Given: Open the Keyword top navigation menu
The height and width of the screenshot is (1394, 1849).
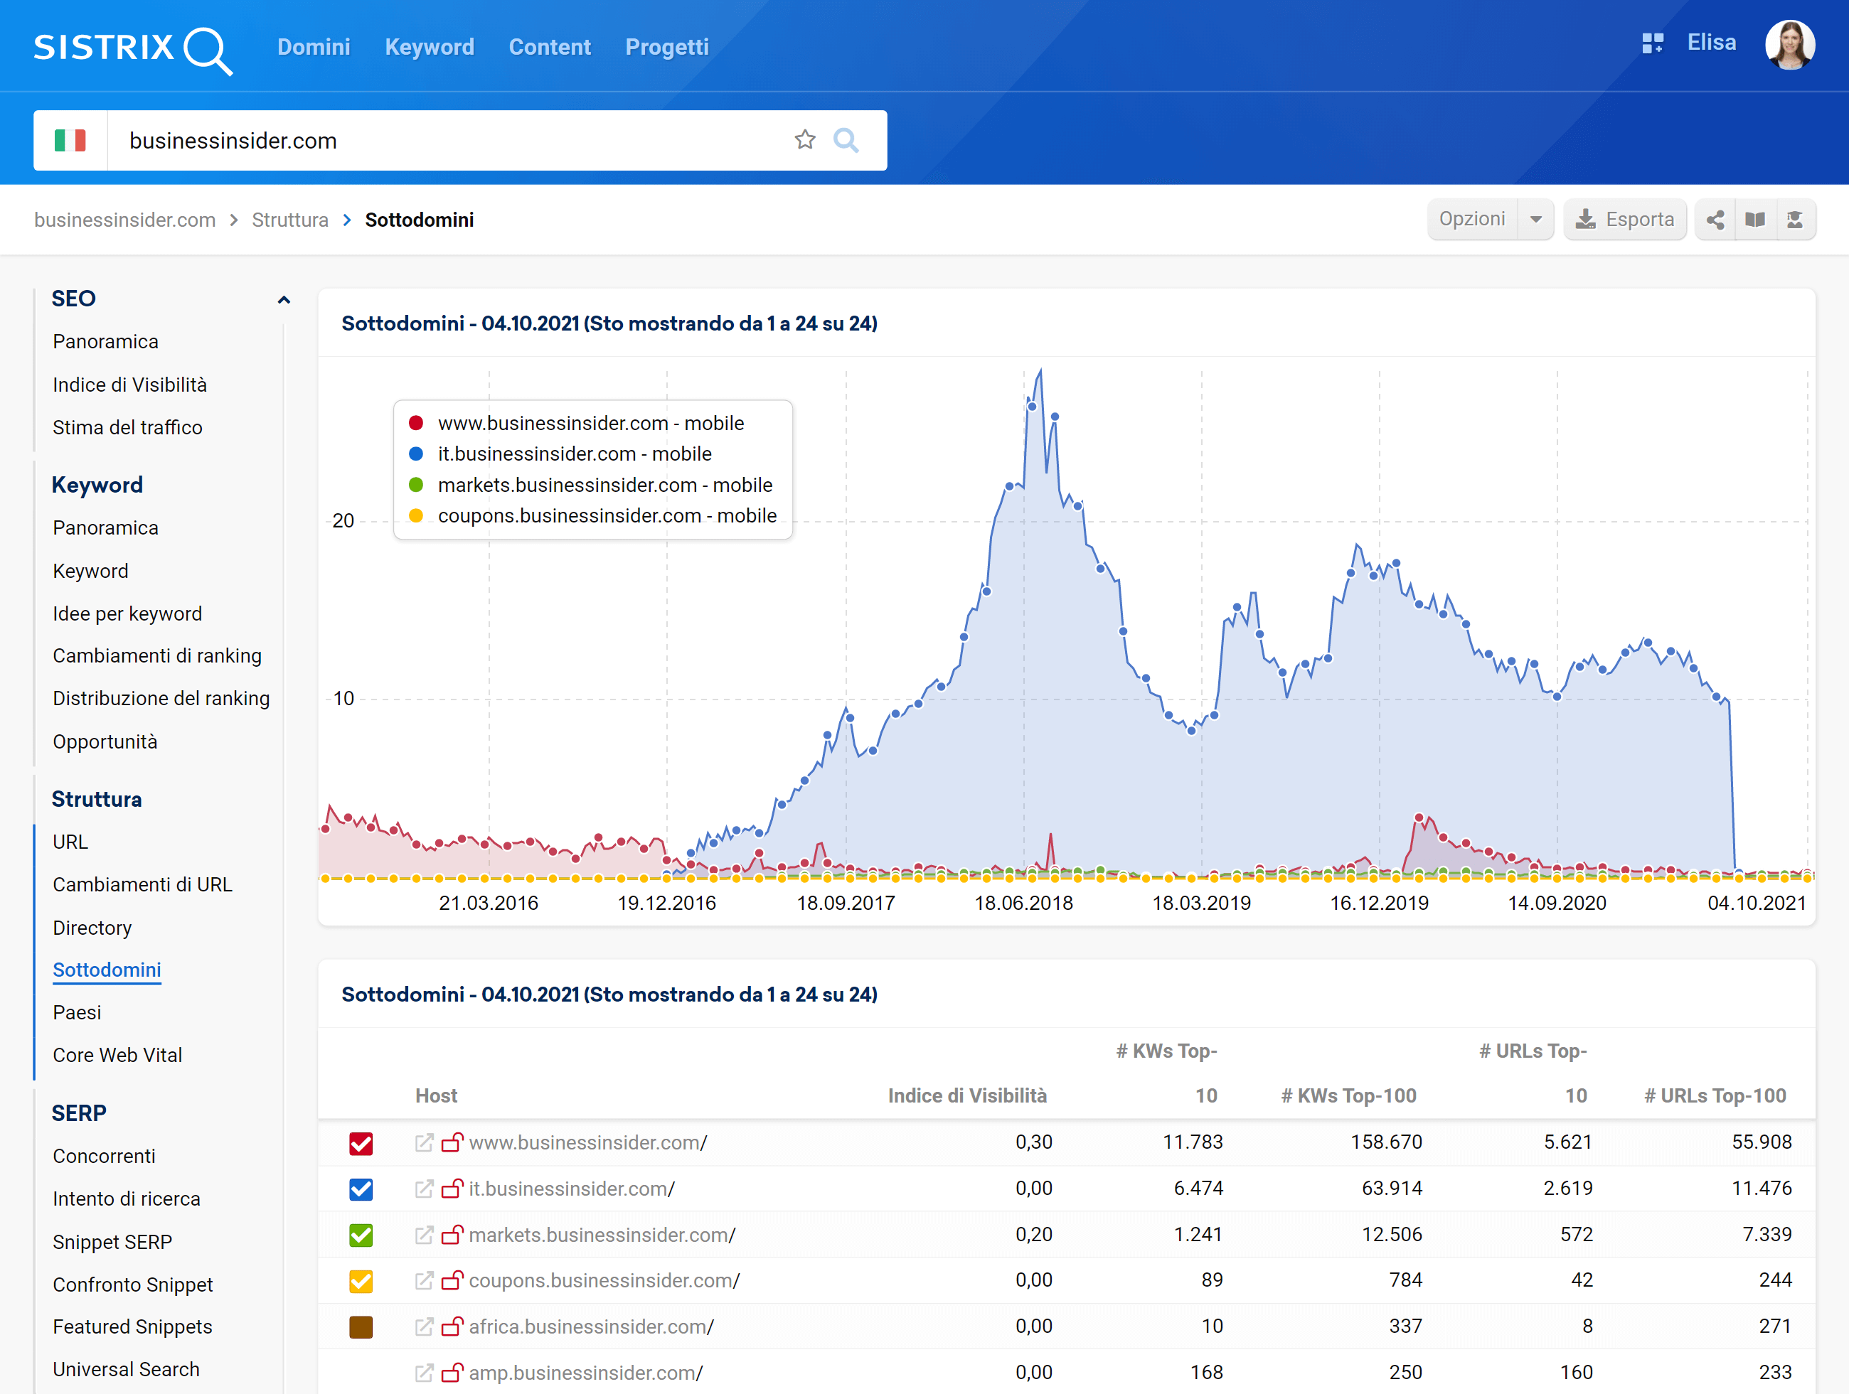Looking at the screenshot, I should (429, 47).
